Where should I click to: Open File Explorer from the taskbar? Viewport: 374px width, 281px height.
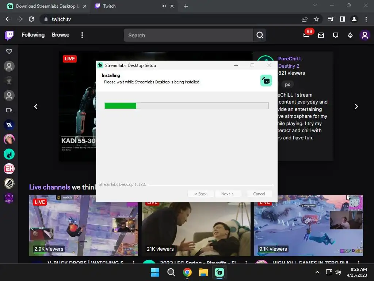(x=203, y=272)
